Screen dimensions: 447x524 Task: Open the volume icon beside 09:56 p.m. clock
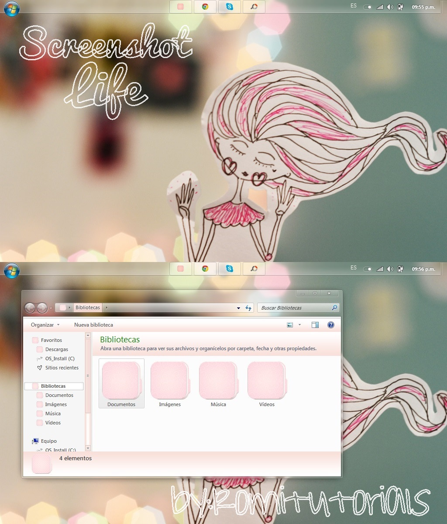390,269
